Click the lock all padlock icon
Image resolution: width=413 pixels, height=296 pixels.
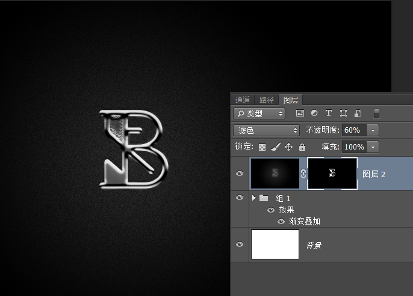[x=302, y=147]
